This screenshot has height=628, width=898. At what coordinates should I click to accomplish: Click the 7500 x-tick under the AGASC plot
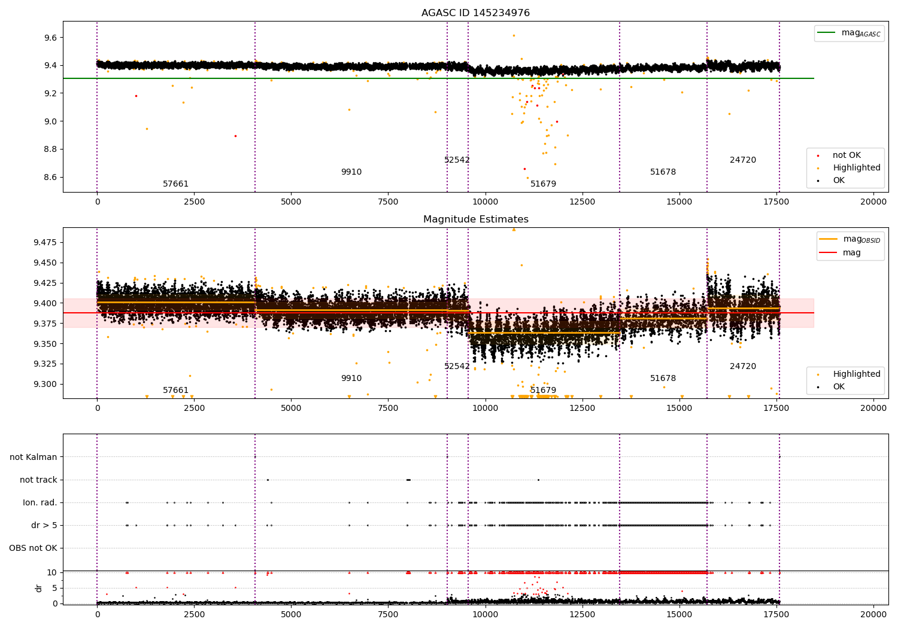point(388,202)
